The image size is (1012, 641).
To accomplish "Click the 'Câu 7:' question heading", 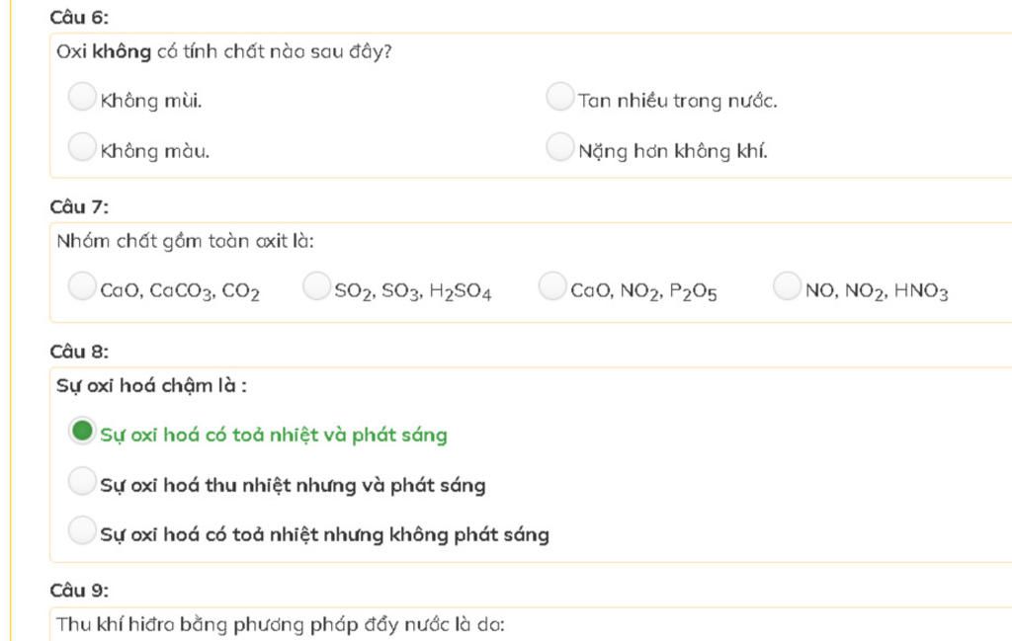I will 79,207.
